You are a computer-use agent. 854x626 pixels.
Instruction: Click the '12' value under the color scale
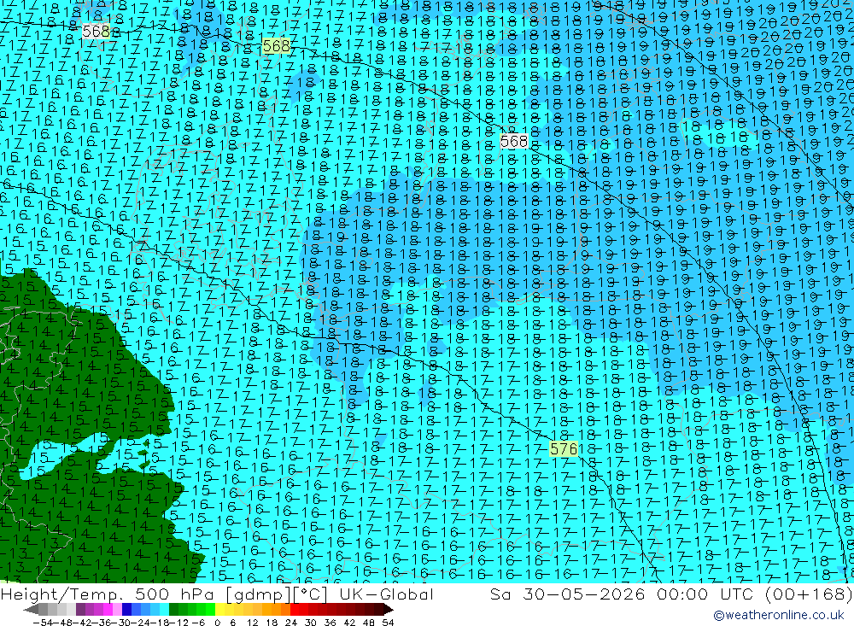pyautogui.click(x=252, y=623)
